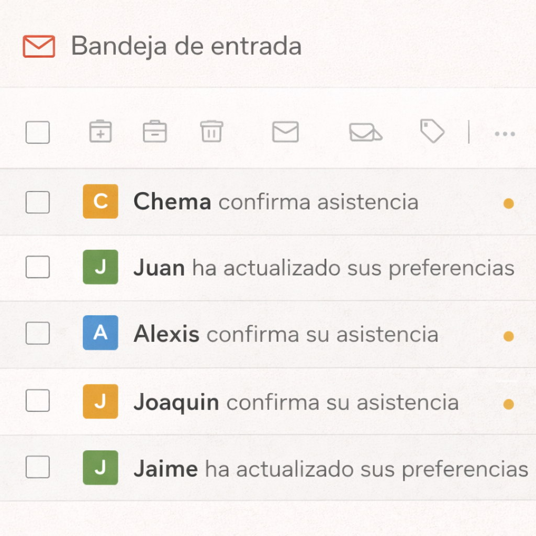Click Alexis's blue avatar badge
The image size is (536, 536).
point(100,333)
